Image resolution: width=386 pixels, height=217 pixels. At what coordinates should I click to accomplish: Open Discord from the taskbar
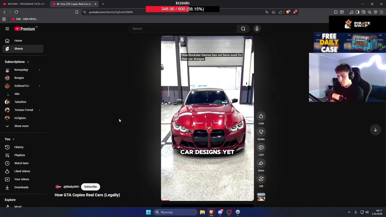(x=220, y=212)
